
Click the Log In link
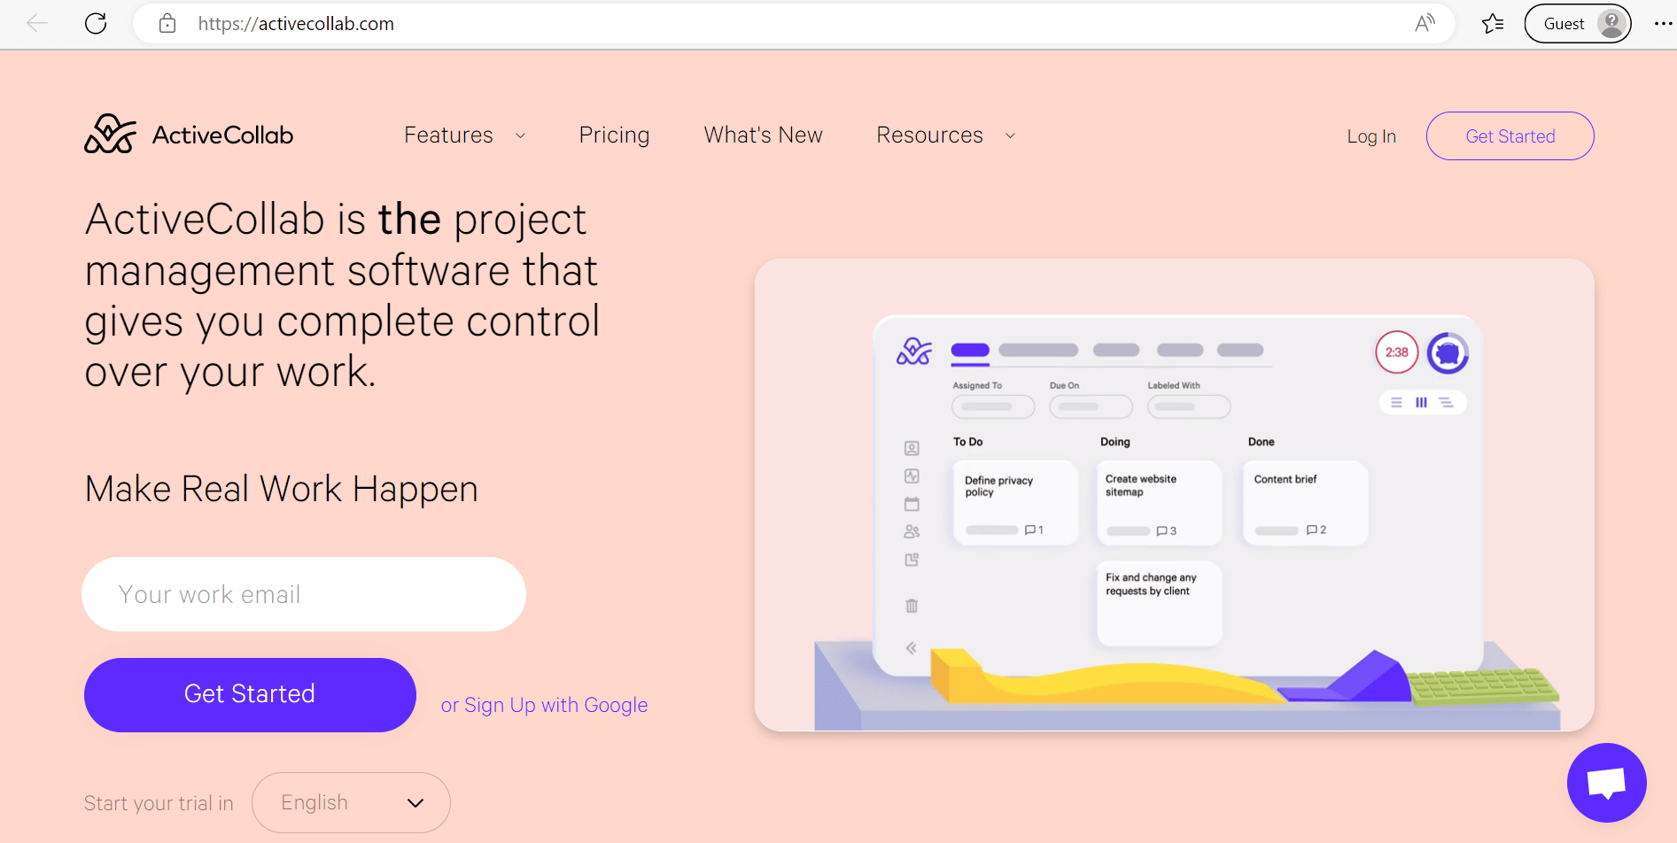[1371, 136]
